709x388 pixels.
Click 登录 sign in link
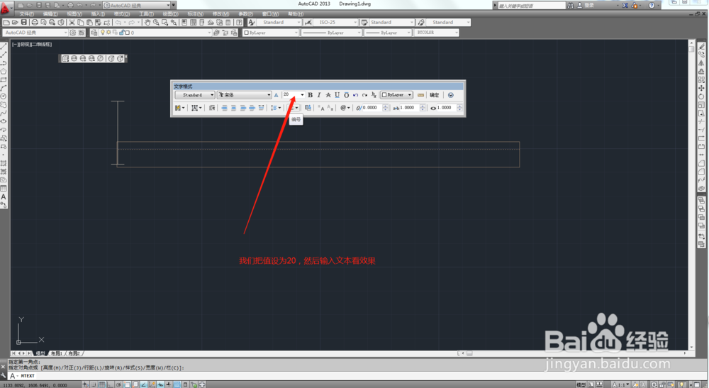coord(589,6)
